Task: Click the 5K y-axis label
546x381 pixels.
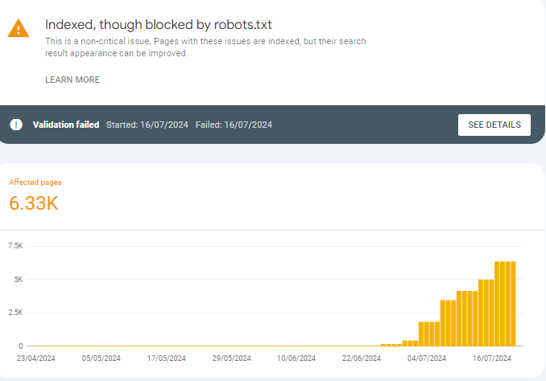Action: coord(19,279)
